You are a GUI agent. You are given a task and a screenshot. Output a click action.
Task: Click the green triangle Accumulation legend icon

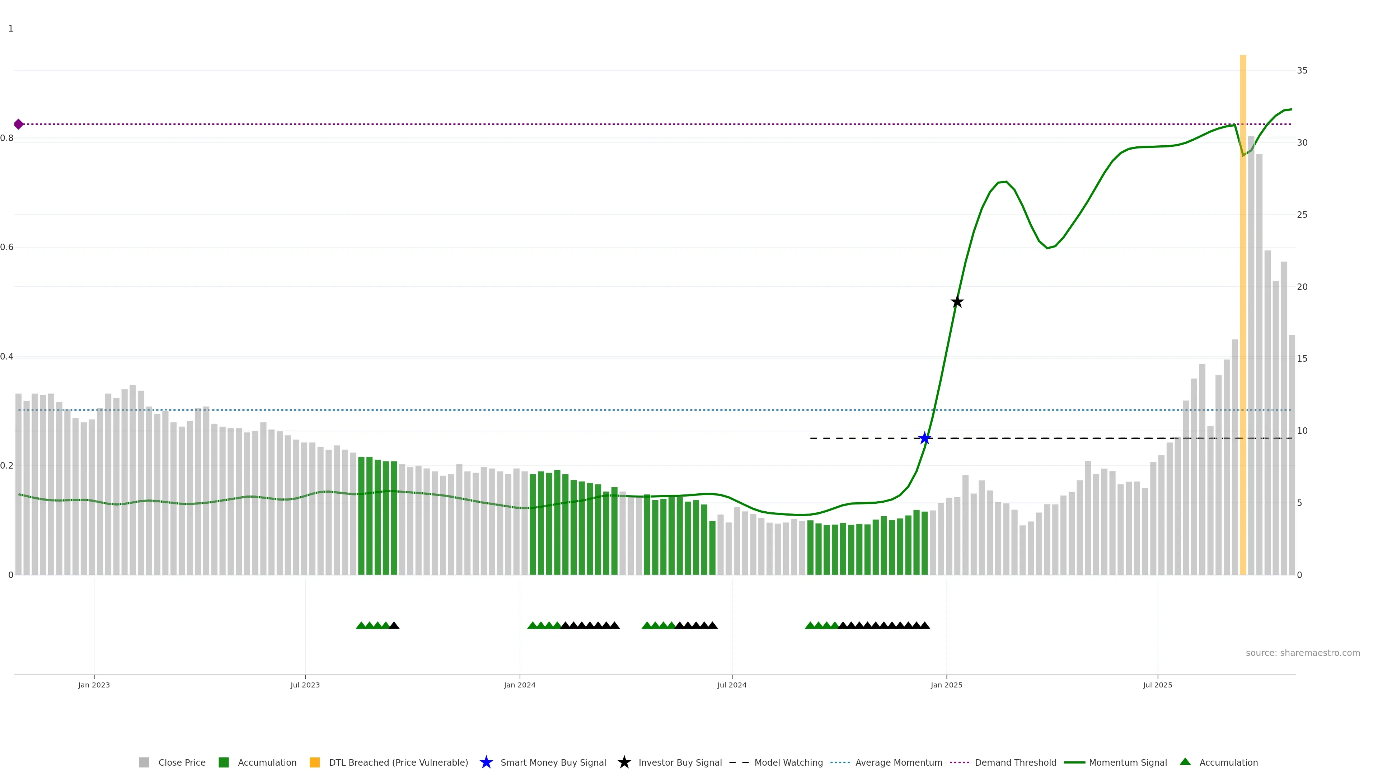(1185, 762)
